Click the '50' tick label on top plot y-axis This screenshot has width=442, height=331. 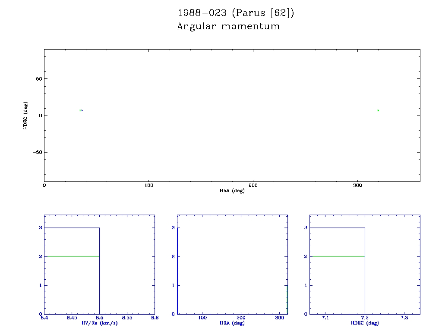[39, 79]
